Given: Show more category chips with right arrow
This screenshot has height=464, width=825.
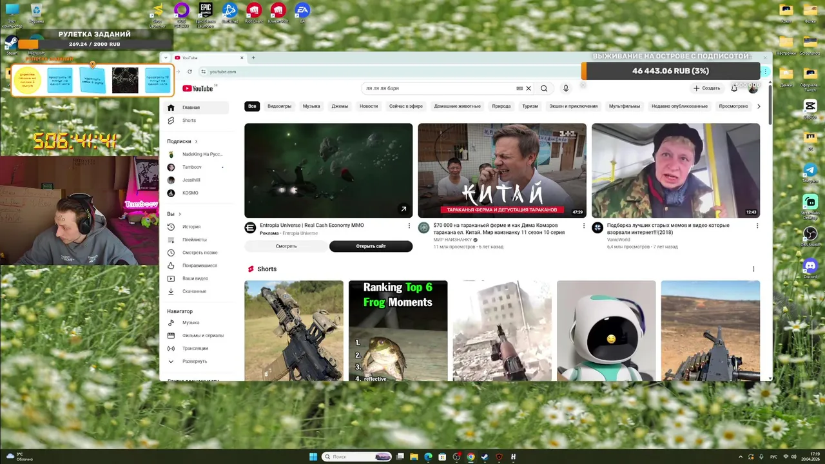Looking at the screenshot, I should pyautogui.click(x=759, y=106).
